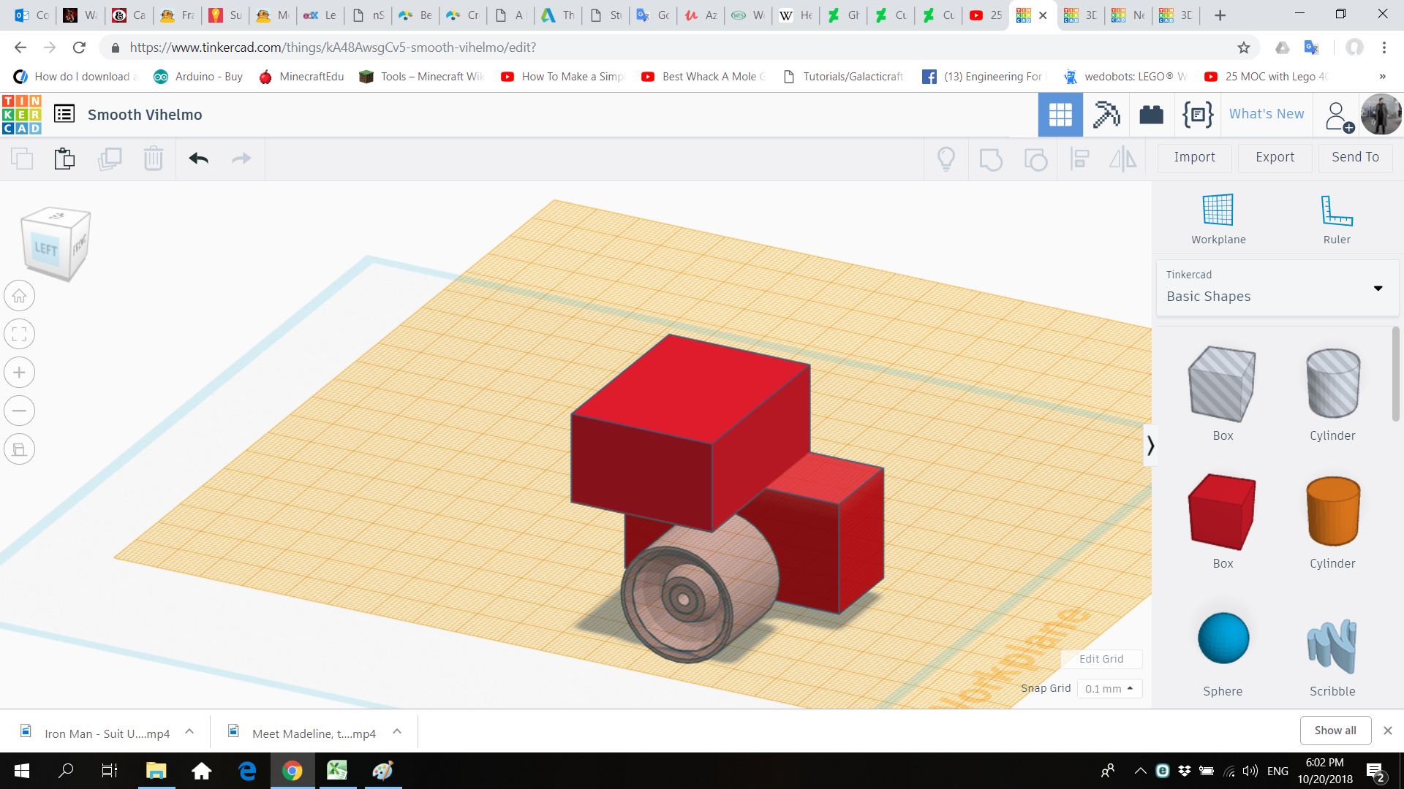Click the Left face of view cube
Image resolution: width=1404 pixels, height=789 pixels.
45,248
